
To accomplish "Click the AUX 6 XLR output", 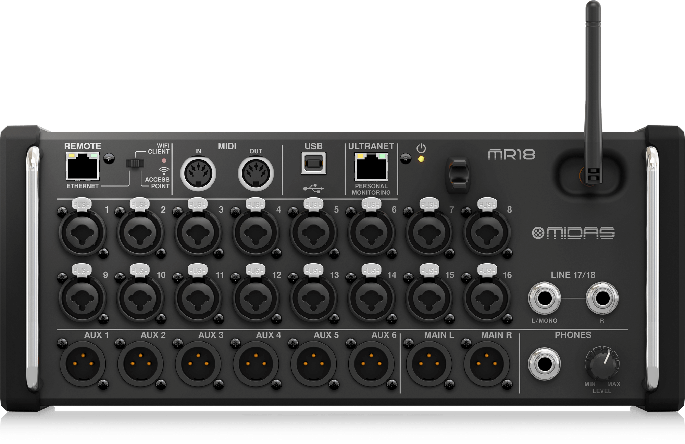I will [x=371, y=364].
